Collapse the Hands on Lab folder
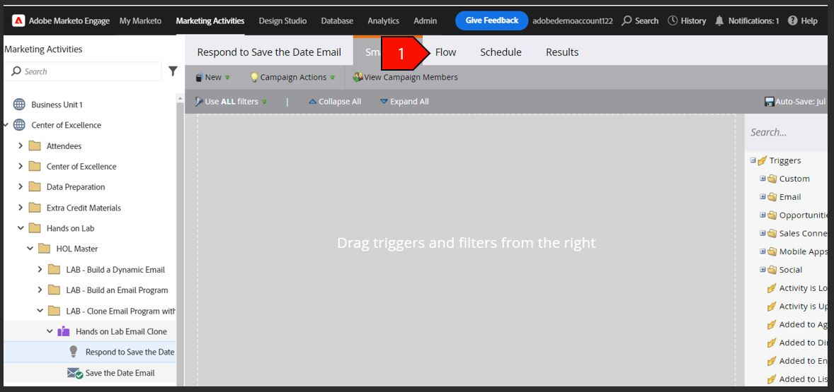This screenshot has width=834, height=392. (x=21, y=228)
